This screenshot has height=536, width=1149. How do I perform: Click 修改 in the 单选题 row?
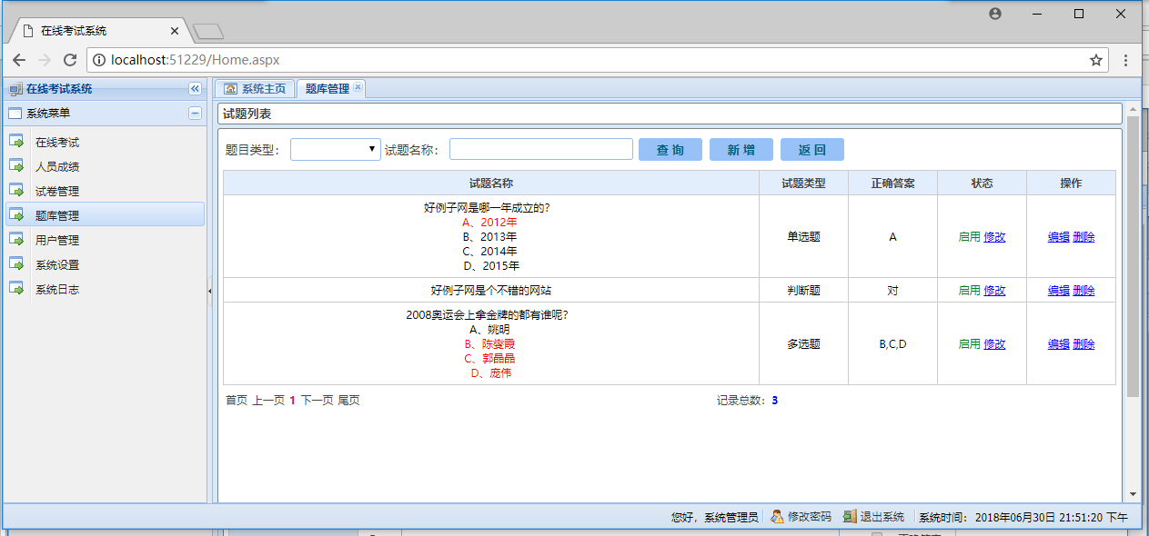point(994,237)
